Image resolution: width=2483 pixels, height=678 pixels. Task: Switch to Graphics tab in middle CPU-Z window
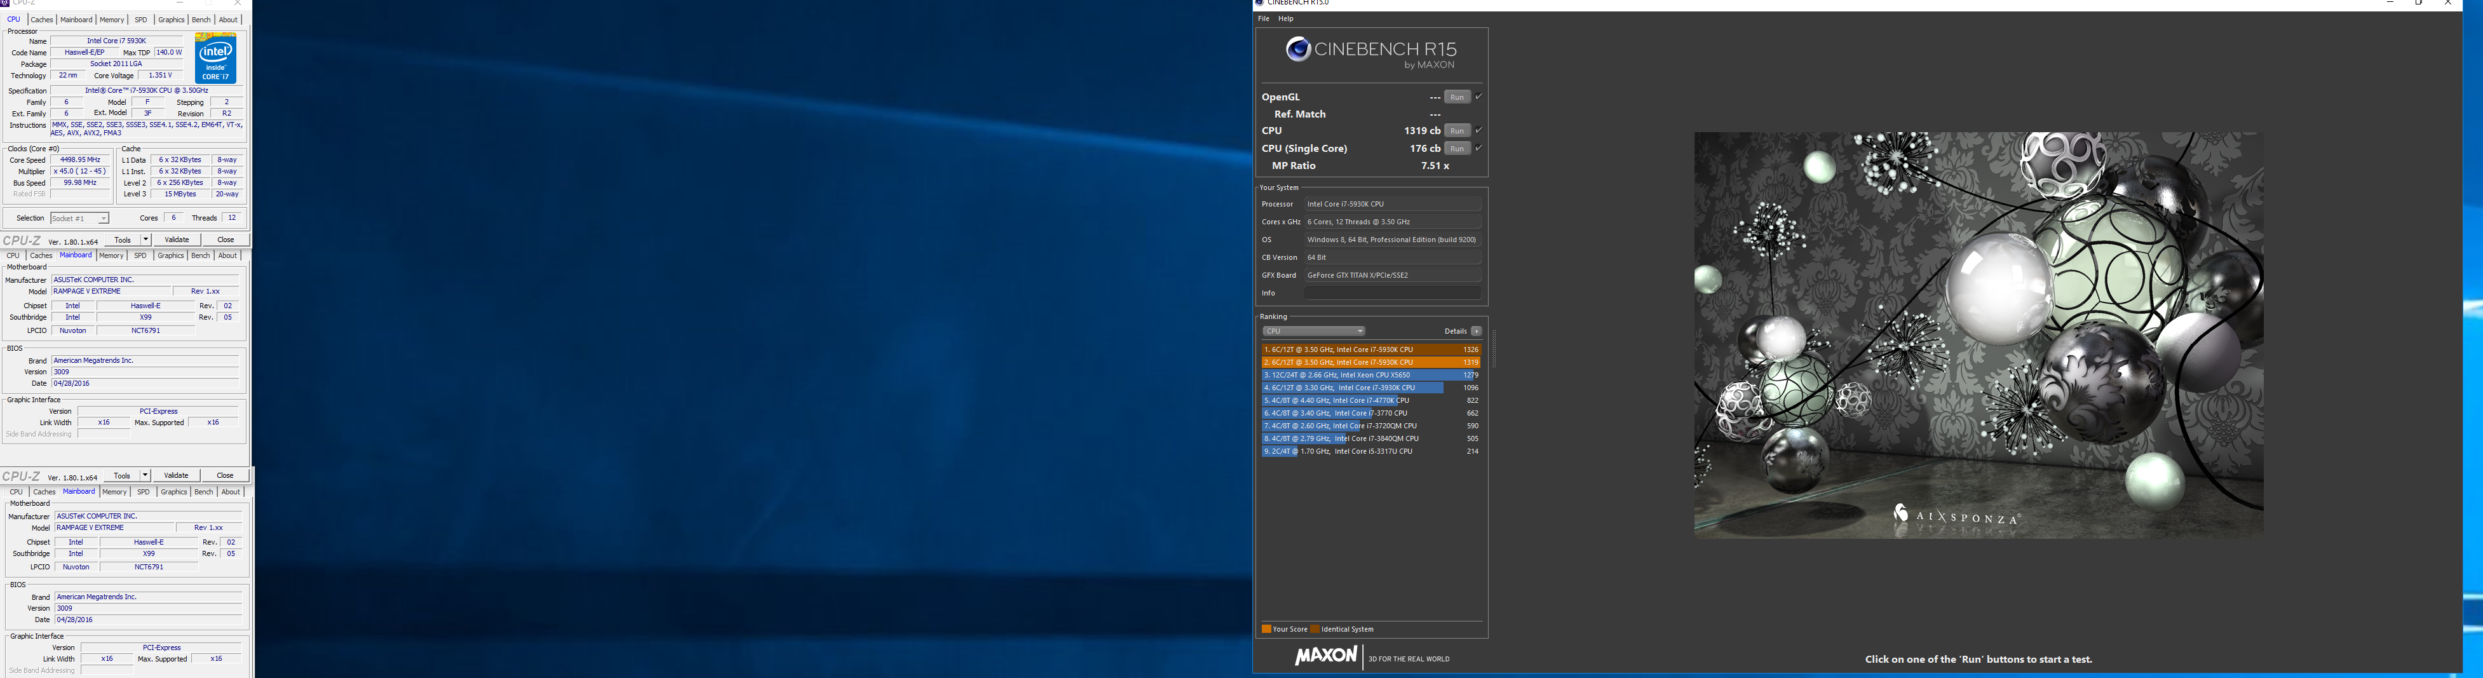[x=171, y=255]
